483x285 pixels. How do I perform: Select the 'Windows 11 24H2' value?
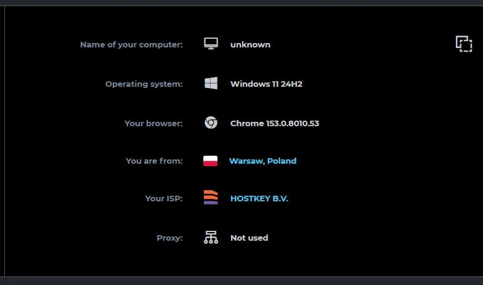coord(266,84)
